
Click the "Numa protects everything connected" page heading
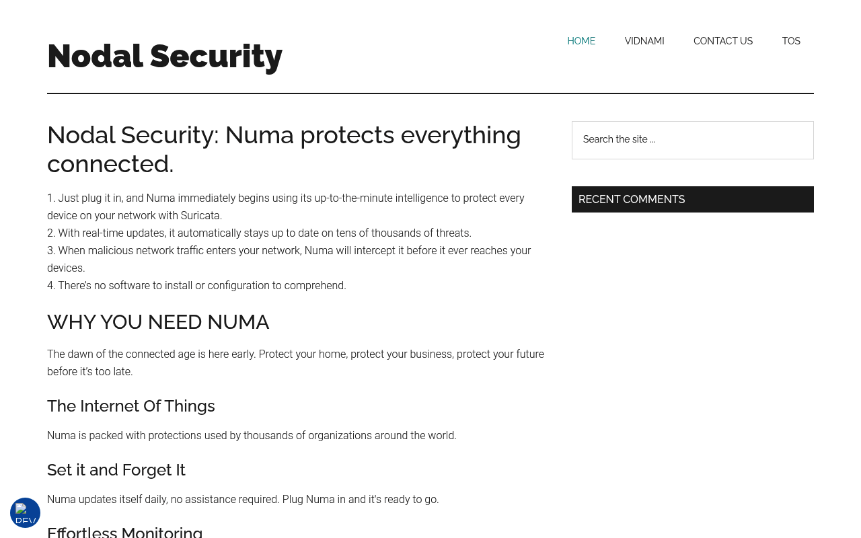click(x=284, y=149)
